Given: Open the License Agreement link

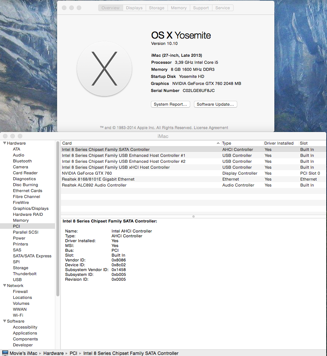Looking at the screenshot, I should pos(211,128).
